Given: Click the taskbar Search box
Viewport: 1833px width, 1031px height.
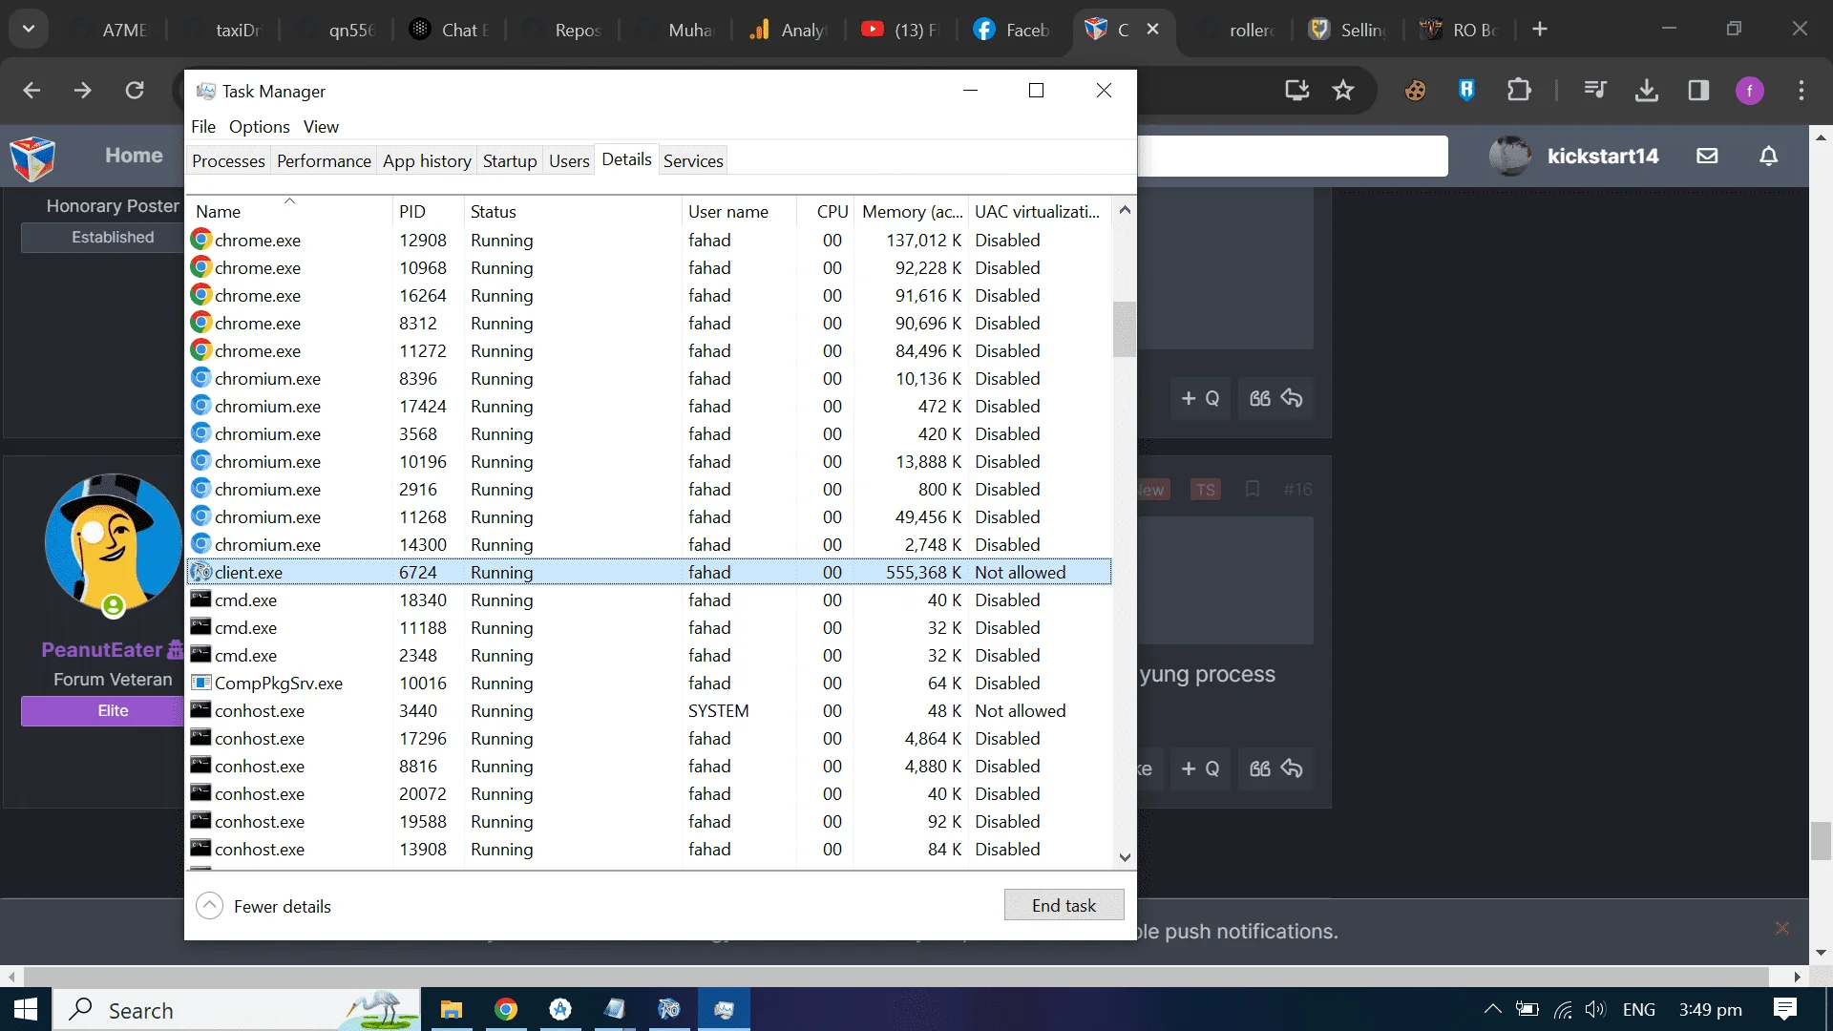Looking at the screenshot, I should pyautogui.click(x=237, y=1009).
